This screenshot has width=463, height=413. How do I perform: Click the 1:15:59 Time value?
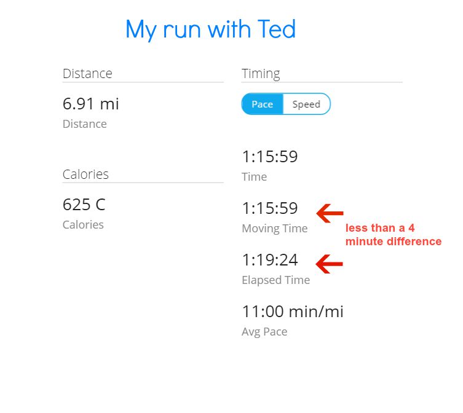[x=269, y=157]
